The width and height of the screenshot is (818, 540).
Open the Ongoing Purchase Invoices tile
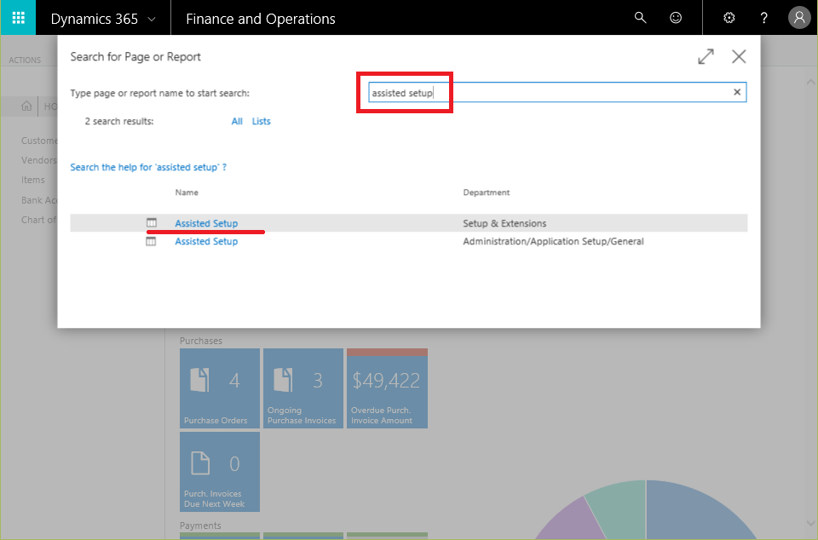[x=303, y=388]
